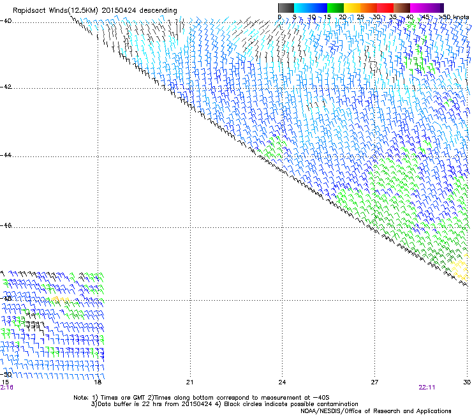Image resolution: width=472 pixels, height=415 pixels.
Task: Click the latitude label "-50"
Action: click(x=6, y=374)
